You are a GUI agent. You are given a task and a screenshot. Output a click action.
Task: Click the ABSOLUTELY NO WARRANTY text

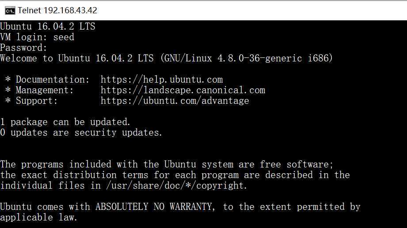[x=155, y=207]
